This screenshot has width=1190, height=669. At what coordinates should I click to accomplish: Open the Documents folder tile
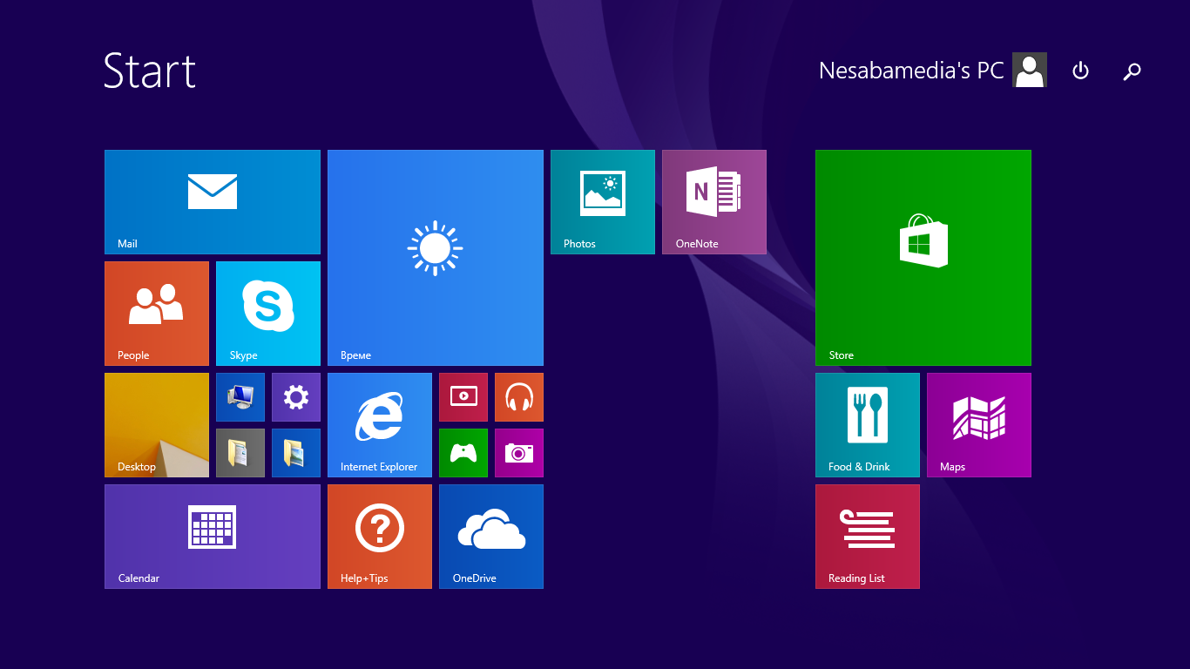[x=240, y=453]
